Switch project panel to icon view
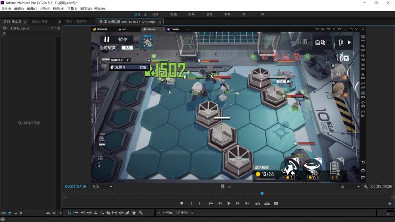 (10, 213)
